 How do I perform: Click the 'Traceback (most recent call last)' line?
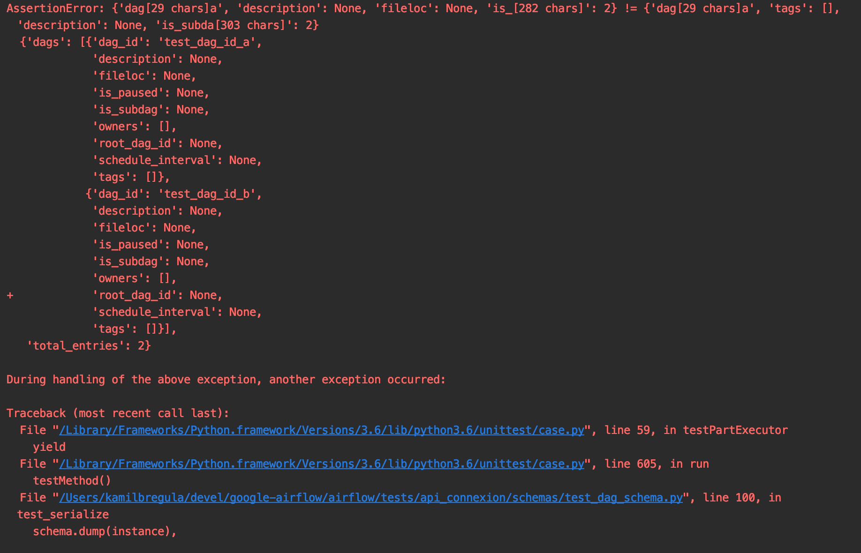117,413
